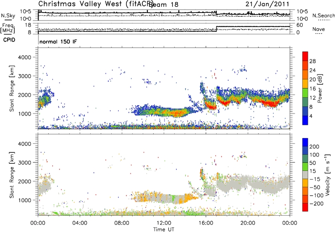Select the 'CPID' row label
This screenshot has width=335, height=232.
9,40
